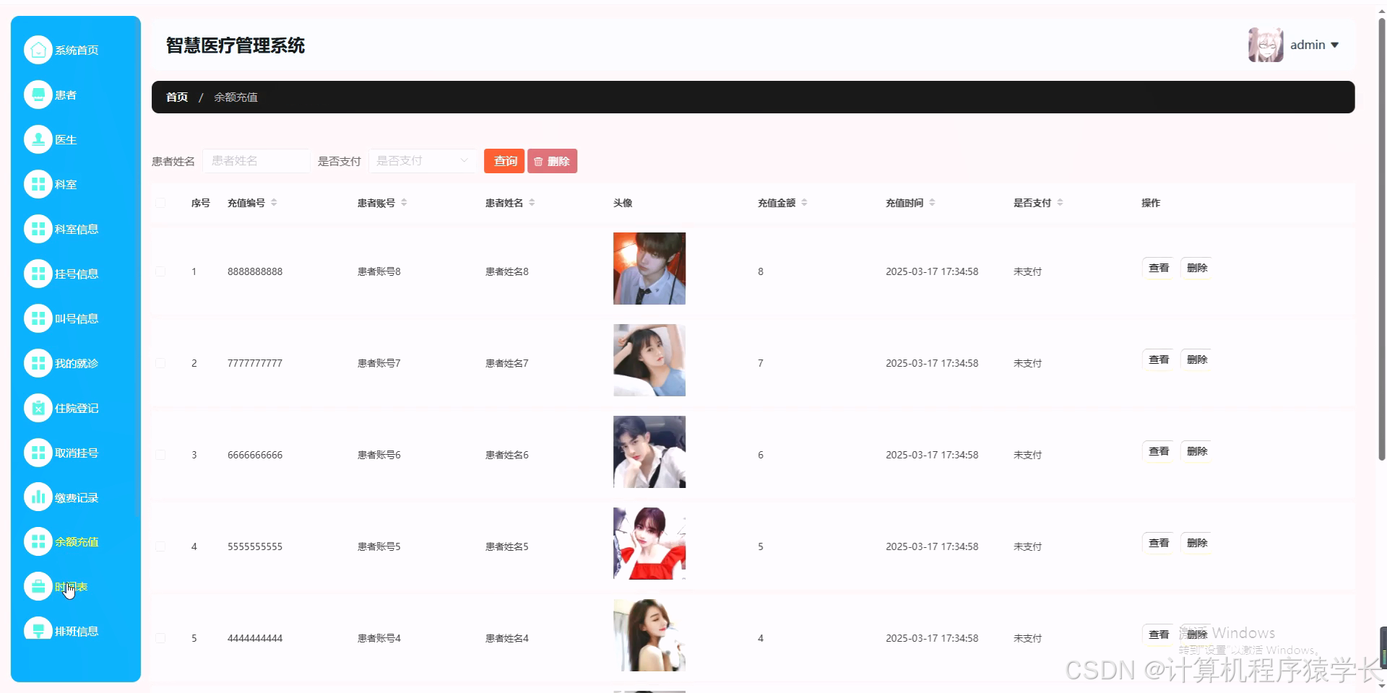Click the red 删除 batch delete button
Screen dimensions: 1387x693
[x=552, y=161]
